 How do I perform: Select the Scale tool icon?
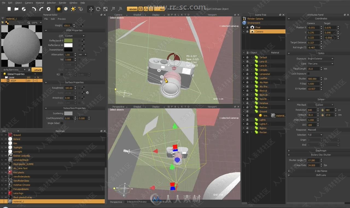click(105, 9)
